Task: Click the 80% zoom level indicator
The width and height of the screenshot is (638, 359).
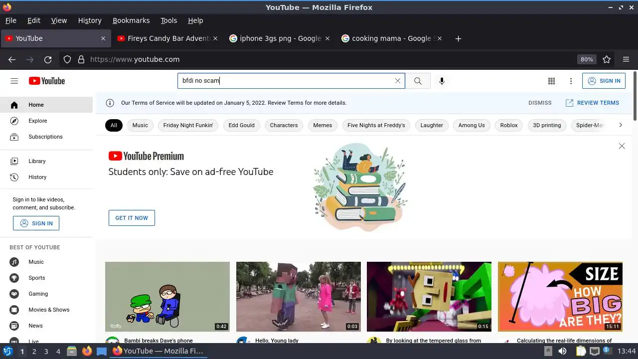Action: click(x=587, y=59)
